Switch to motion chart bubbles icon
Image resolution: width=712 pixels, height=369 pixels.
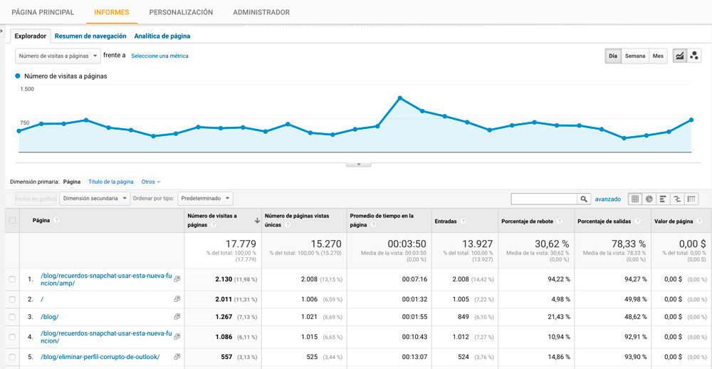click(694, 56)
